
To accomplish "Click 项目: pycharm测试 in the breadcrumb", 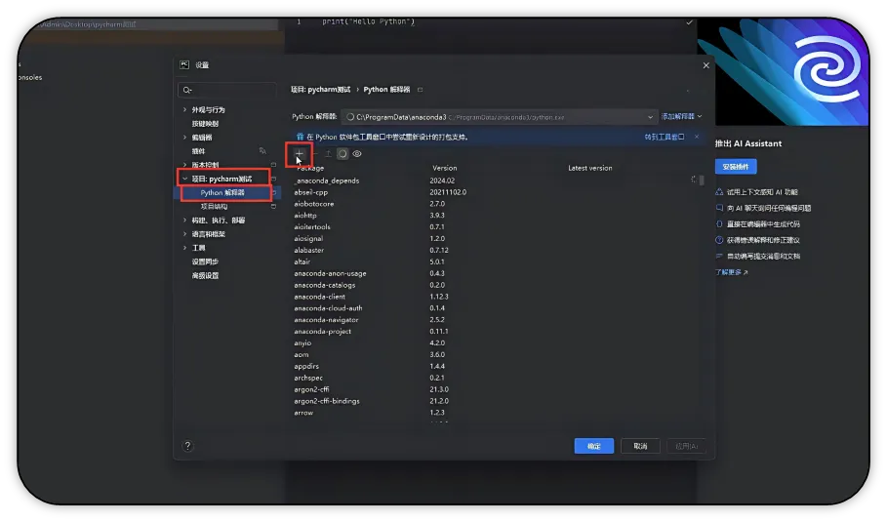I will [x=321, y=90].
